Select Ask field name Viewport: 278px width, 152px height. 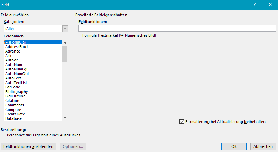click(33, 56)
